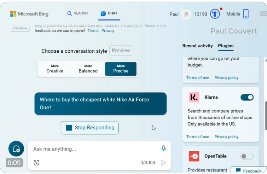Click the Stop Responding button
Screen dimensions: 267x174
click(x=90, y=128)
